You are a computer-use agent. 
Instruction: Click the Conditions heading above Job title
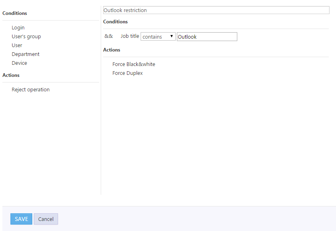coord(116,22)
